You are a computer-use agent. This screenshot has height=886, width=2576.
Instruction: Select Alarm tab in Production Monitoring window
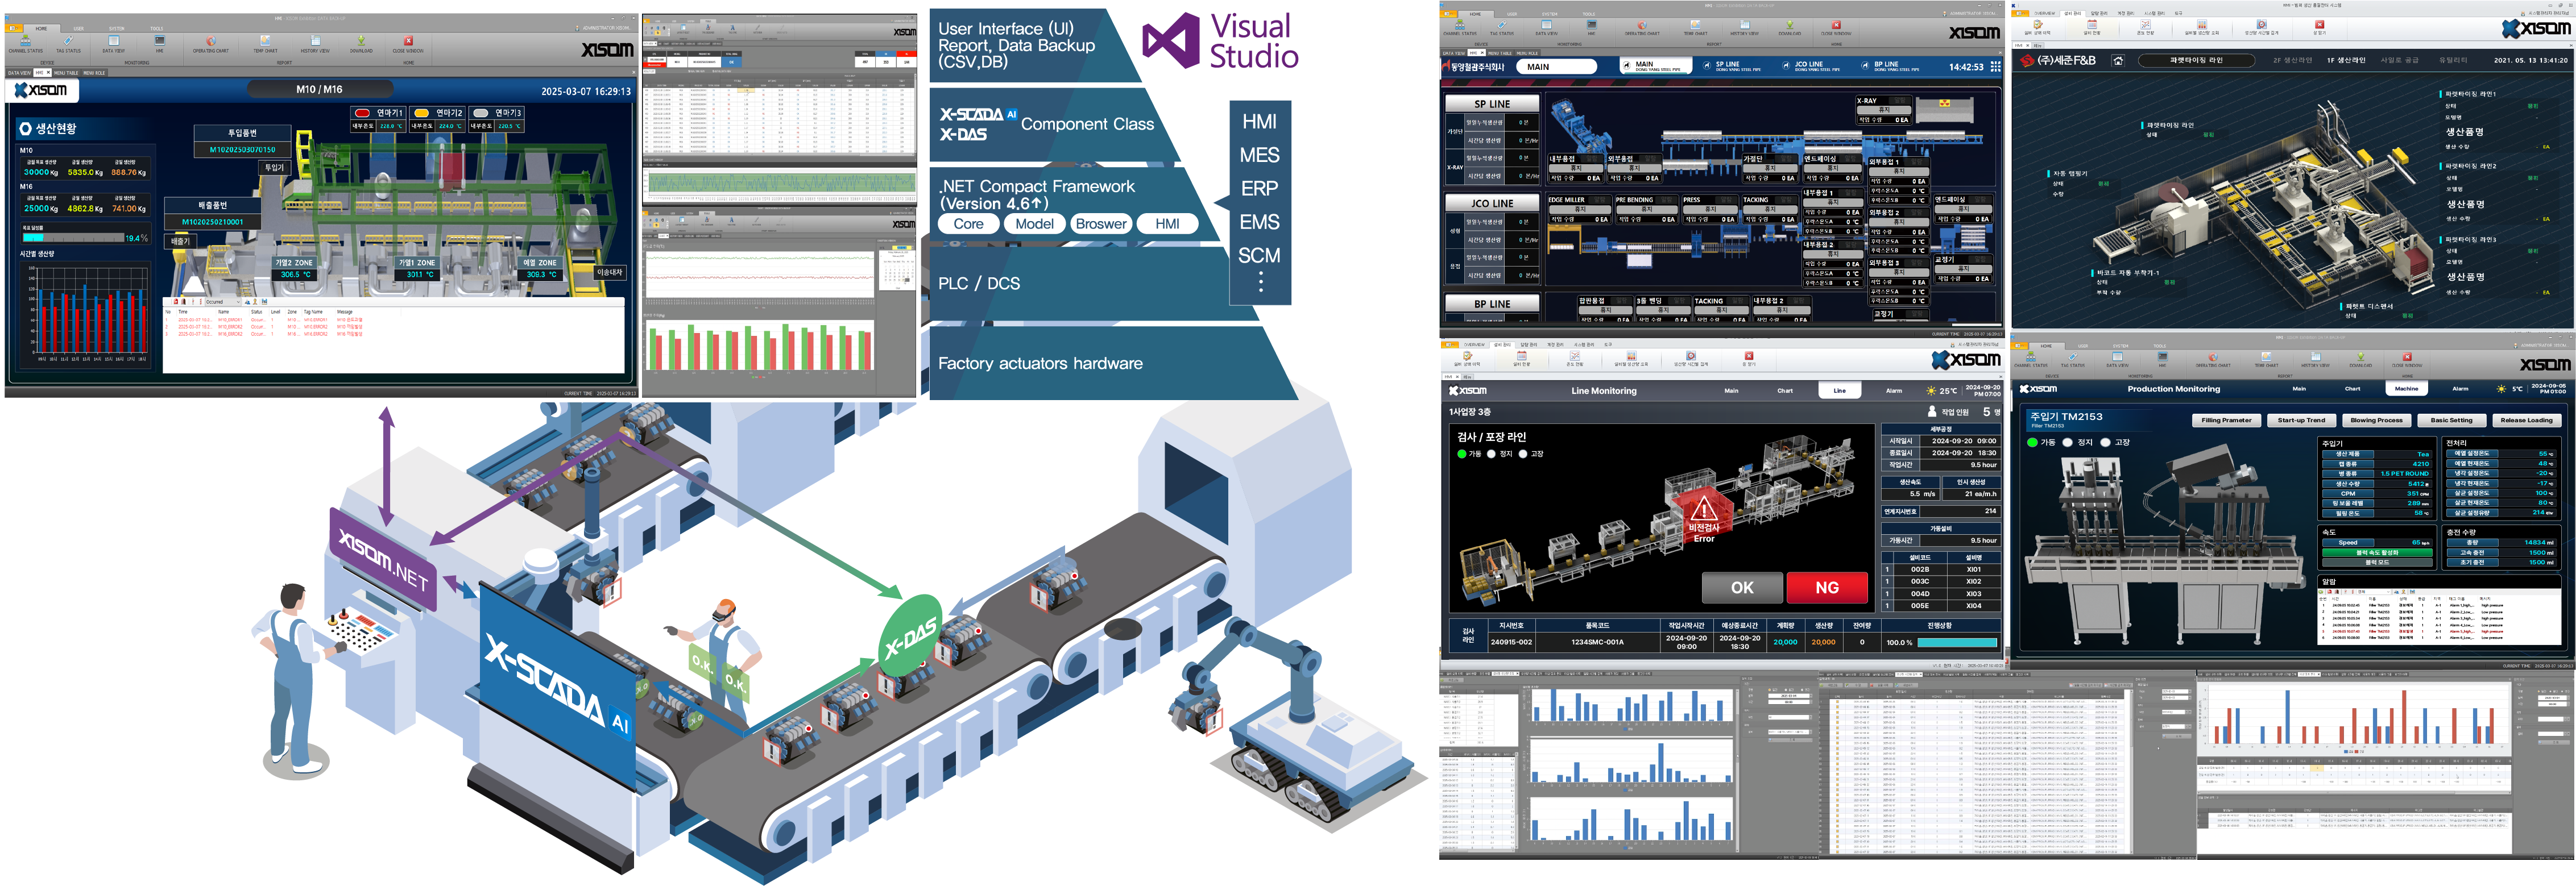click(2460, 389)
